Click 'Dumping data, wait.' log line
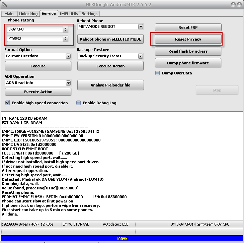The image size is (244, 243). point(20,184)
